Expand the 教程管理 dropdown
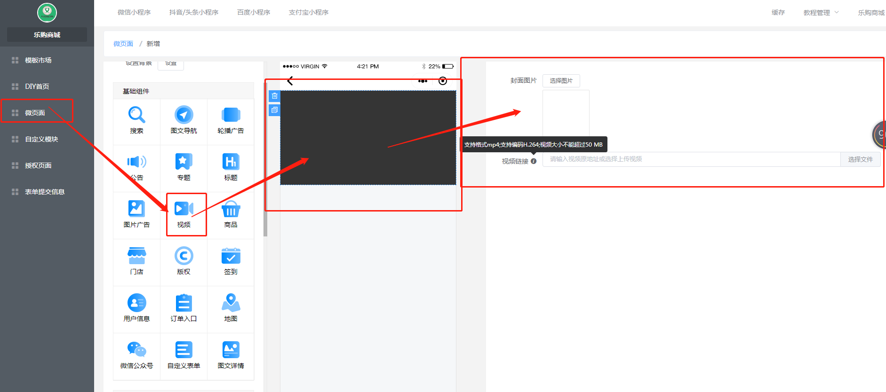 821,13
